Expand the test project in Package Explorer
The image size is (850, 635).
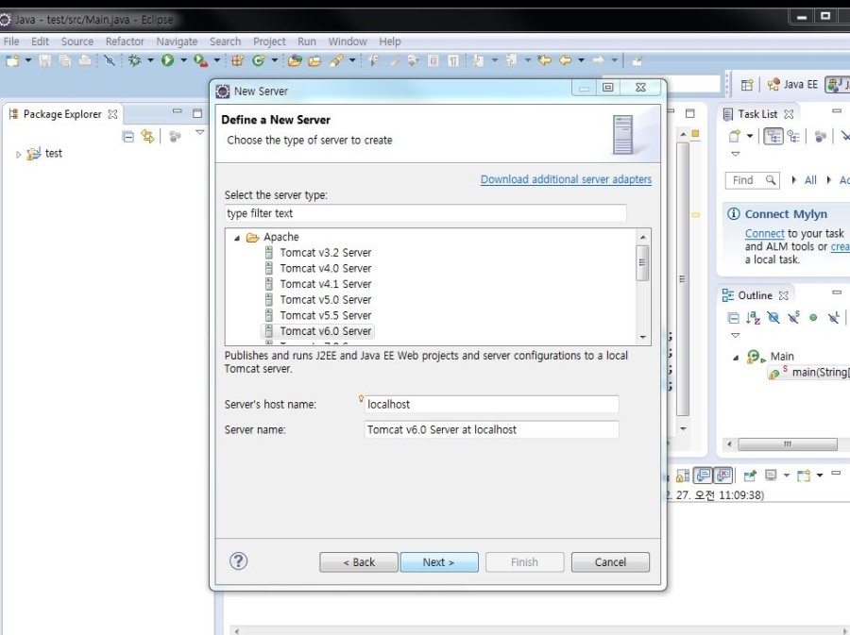point(18,155)
